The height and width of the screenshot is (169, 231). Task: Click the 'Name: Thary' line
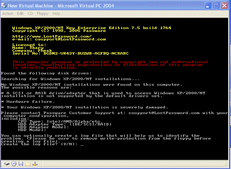point(28,48)
